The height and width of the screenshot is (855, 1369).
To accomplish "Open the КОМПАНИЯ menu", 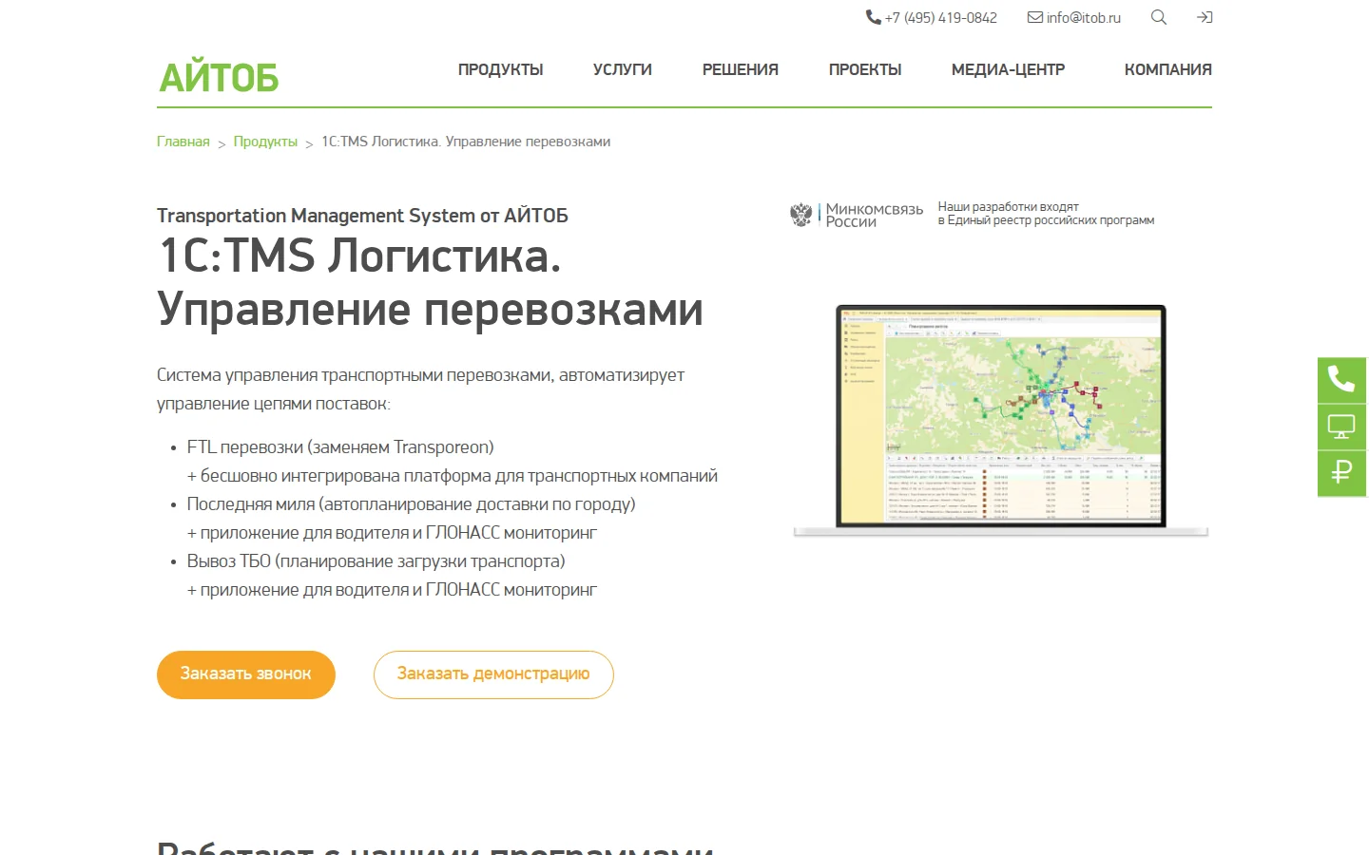I will click(1167, 69).
